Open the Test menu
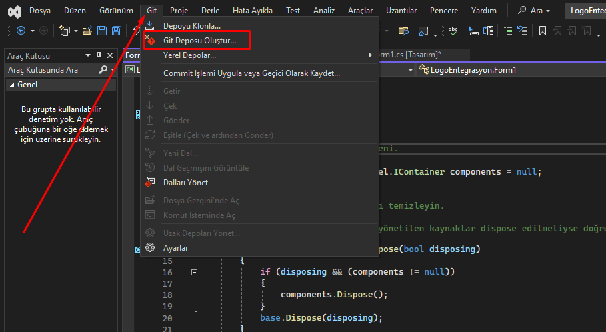Image resolution: width=606 pixels, height=332 pixels. point(293,11)
